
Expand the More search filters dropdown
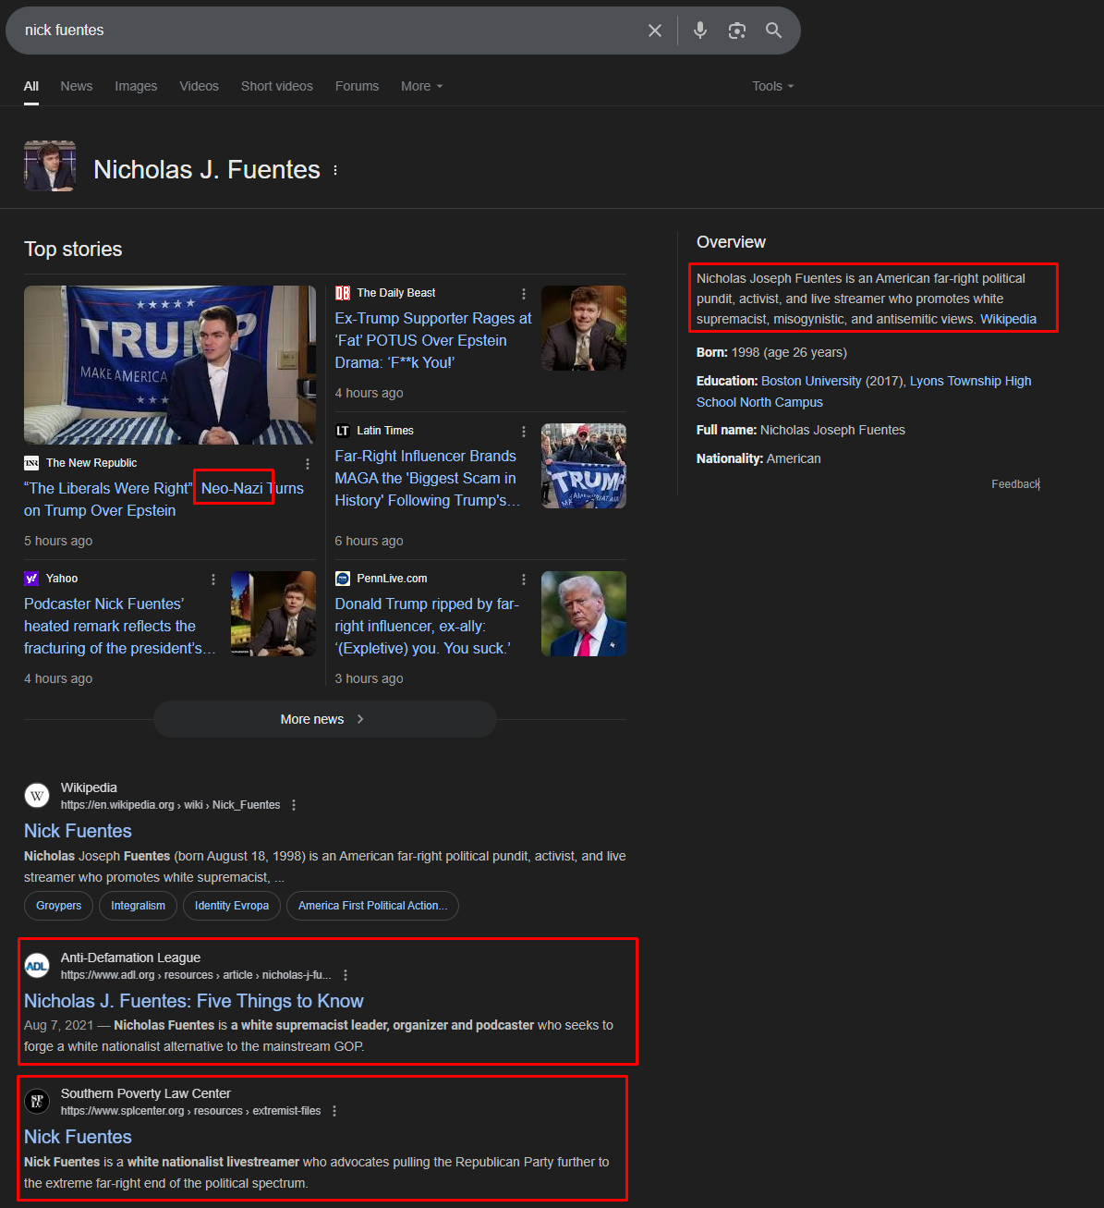click(422, 86)
